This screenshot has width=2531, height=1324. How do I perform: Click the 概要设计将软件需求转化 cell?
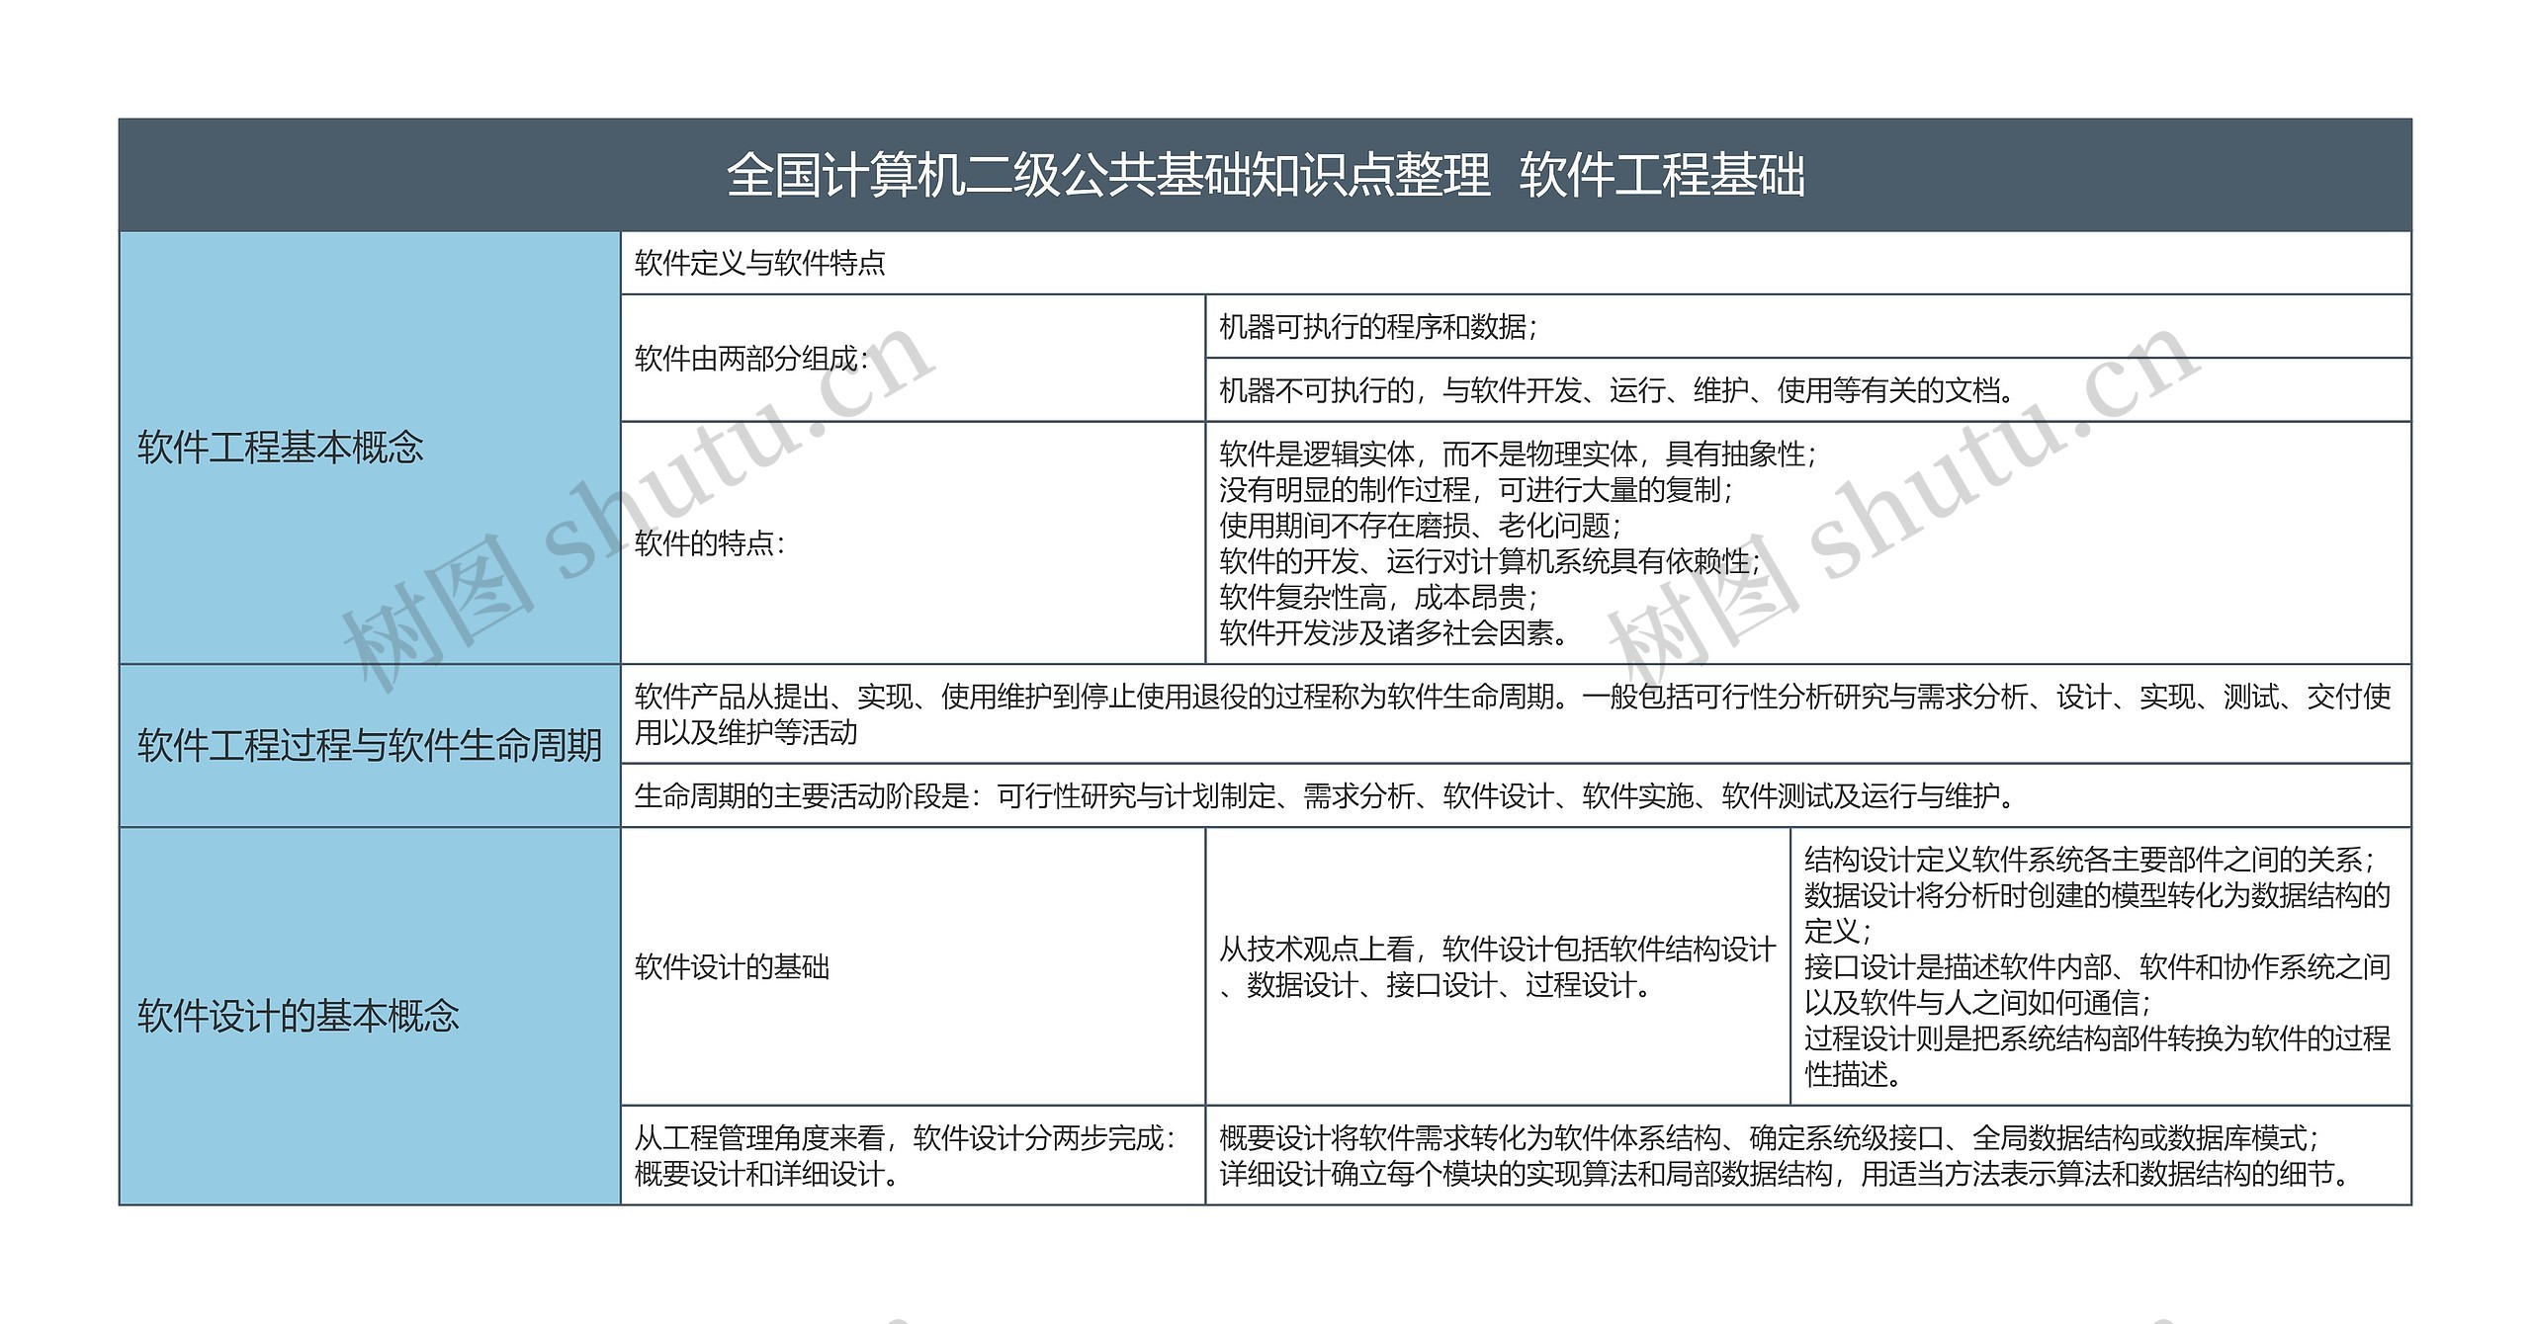coord(1808,1155)
